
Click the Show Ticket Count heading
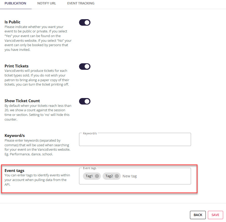22,101
